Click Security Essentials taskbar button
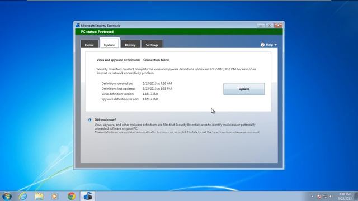This screenshot has width=358, height=201. (88, 196)
